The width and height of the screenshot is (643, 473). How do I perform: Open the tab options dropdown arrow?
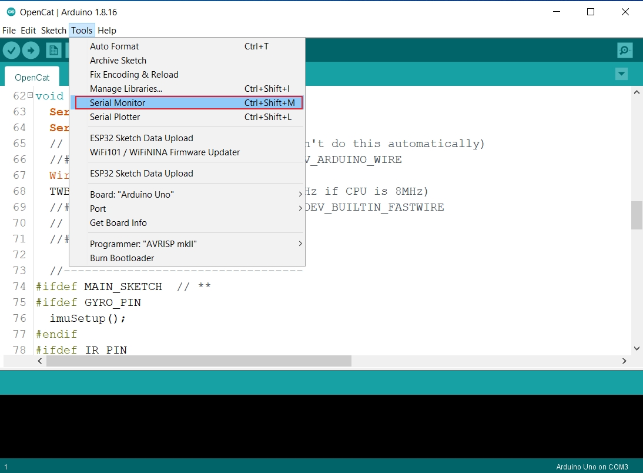point(621,74)
